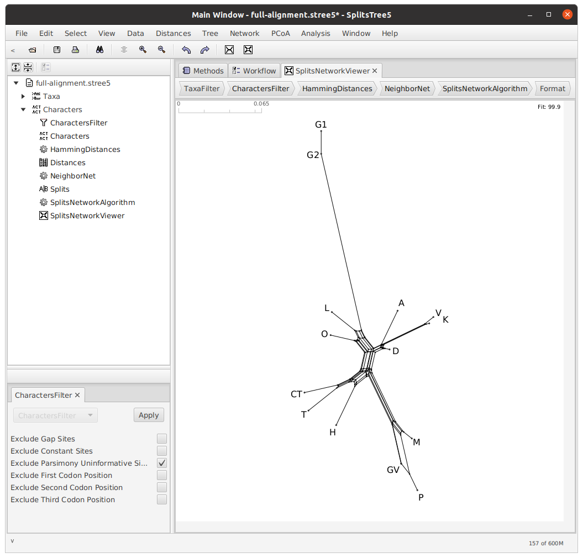Click the Redo arrow icon

[x=204, y=50]
